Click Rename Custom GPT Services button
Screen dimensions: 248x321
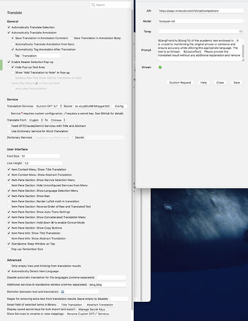click(88, 314)
